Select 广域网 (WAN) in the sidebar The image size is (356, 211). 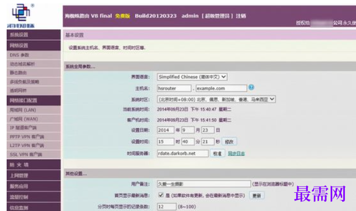[x=34, y=119]
